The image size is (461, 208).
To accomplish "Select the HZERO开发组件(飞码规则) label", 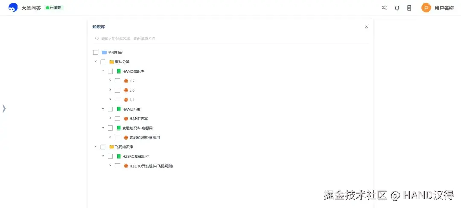I will point(151,166).
